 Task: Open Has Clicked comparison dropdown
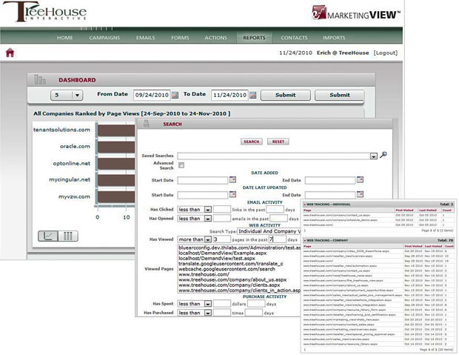click(207, 210)
